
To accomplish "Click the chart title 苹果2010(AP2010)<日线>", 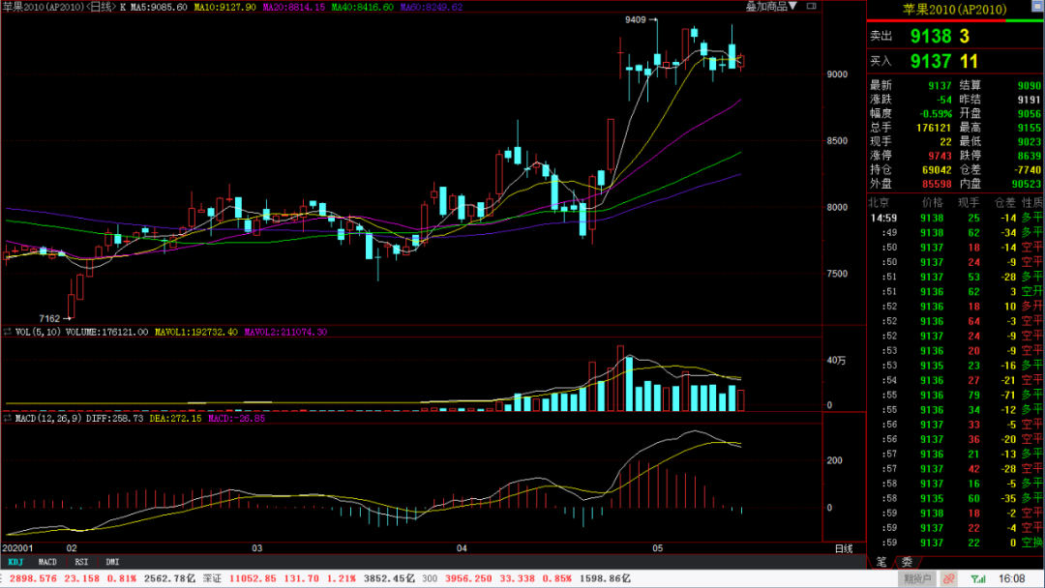I will (x=59, y=7).
